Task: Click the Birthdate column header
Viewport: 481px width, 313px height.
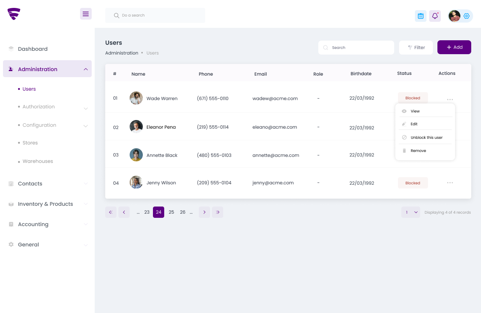Action: pyautogui.click(x=361, y=74)
